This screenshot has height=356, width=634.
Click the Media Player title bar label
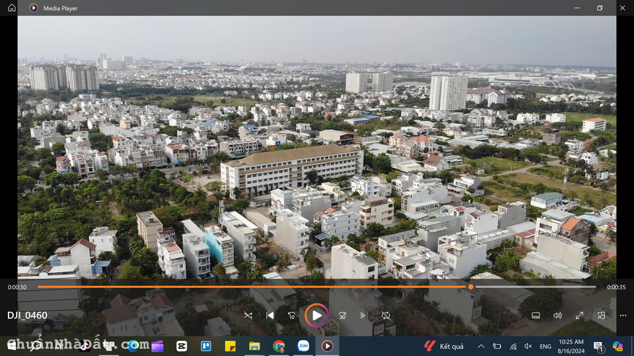[60, 8]
